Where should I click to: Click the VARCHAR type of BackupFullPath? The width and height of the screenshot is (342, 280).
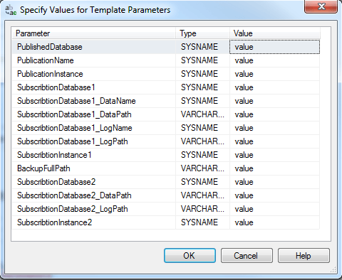coord(202,168)
